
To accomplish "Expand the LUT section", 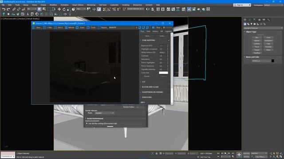I will coord(141,82).
